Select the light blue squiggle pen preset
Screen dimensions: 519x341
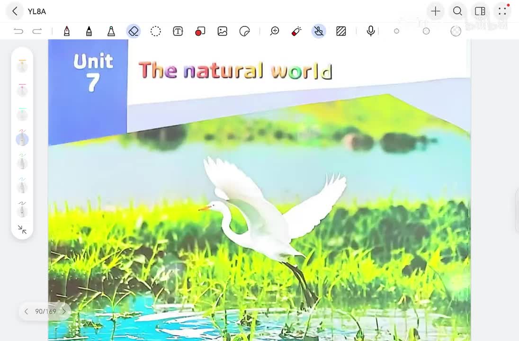point(22,186)
